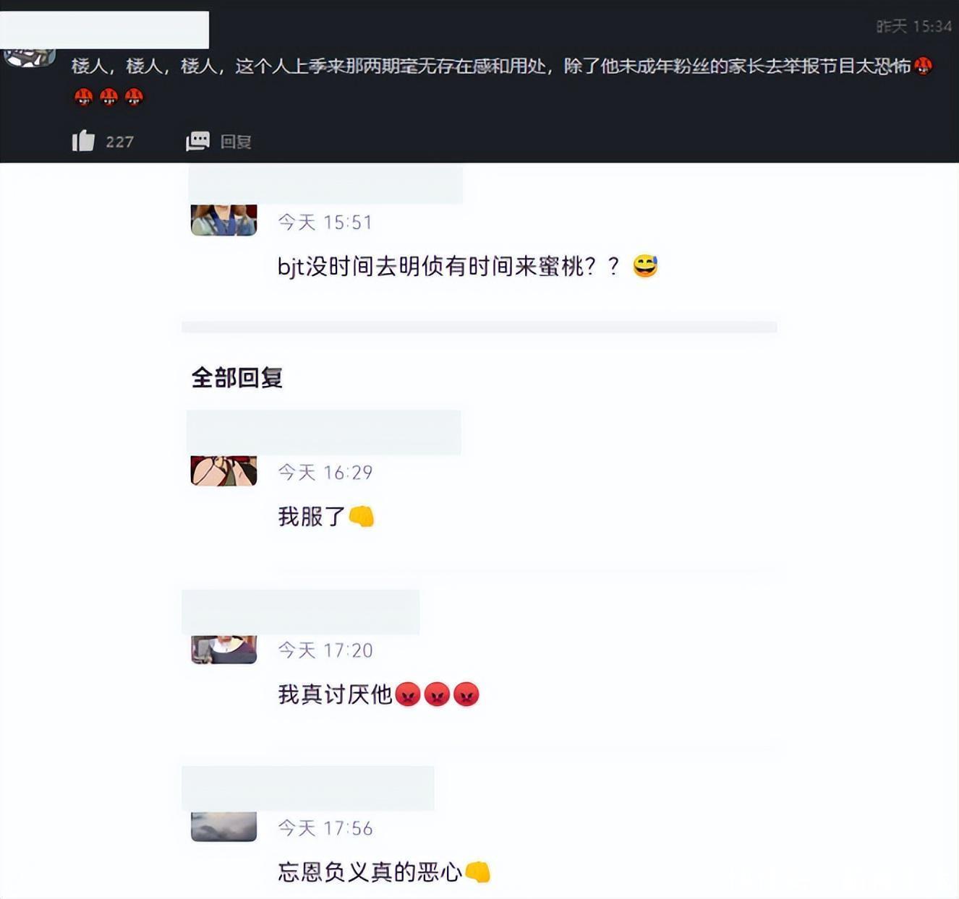Open avatar of the 17:56 commenter
Screen dimensions: 959x899
[223, 827]
